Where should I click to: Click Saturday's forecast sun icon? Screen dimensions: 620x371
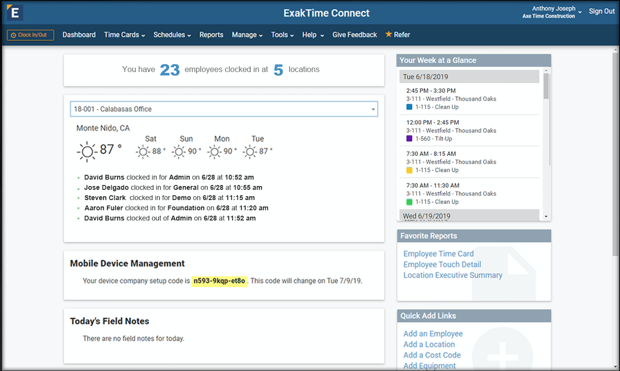click(143, 152)
